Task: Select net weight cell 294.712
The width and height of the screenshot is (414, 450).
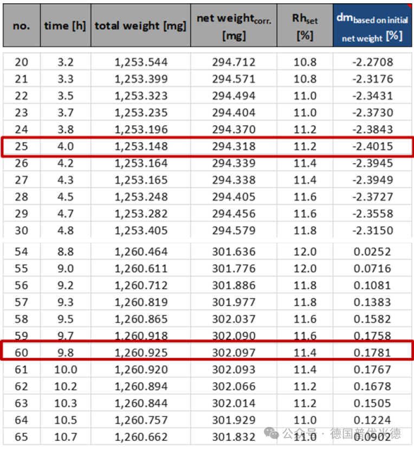Action: click(x=234, y=62)
